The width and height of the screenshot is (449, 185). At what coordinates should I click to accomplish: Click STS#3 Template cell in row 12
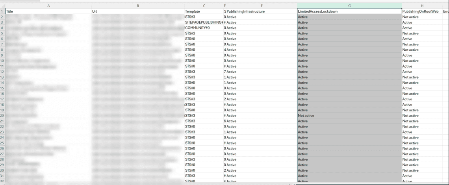pos(204,72)
